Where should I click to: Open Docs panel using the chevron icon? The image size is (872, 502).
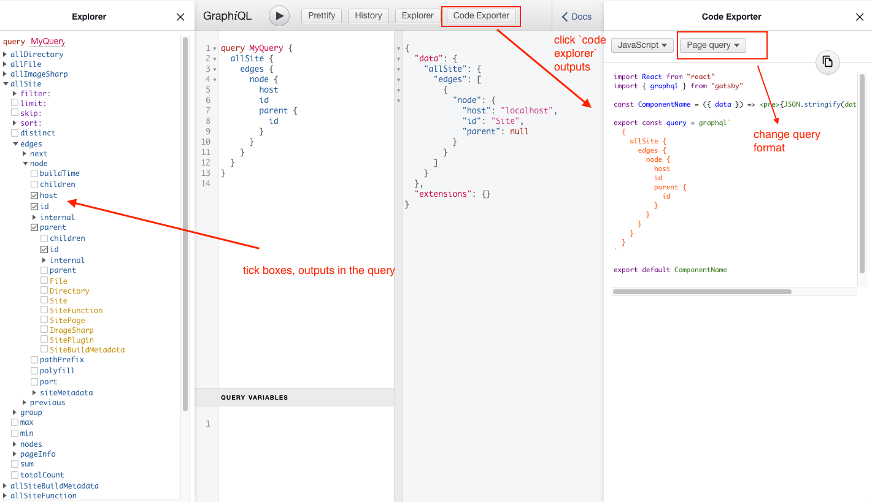pos(565,17)
